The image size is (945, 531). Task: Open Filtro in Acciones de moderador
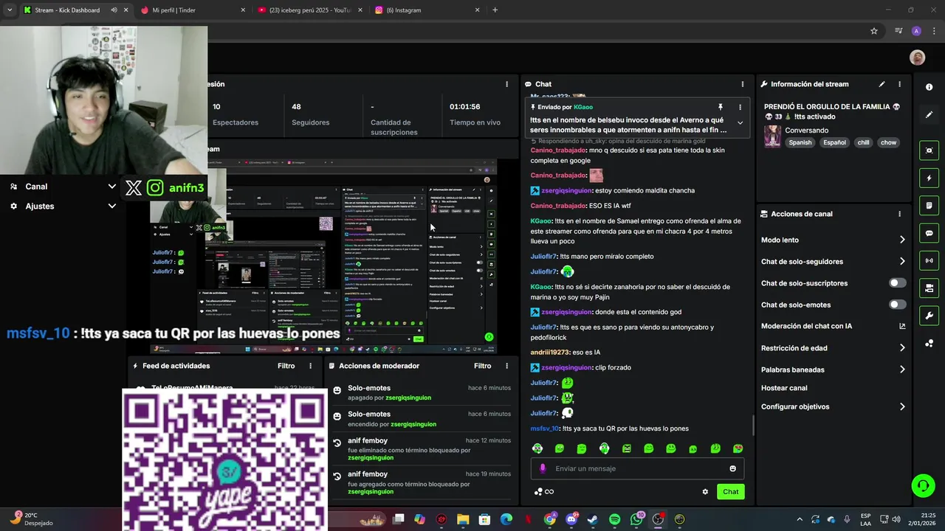(482, 366)
